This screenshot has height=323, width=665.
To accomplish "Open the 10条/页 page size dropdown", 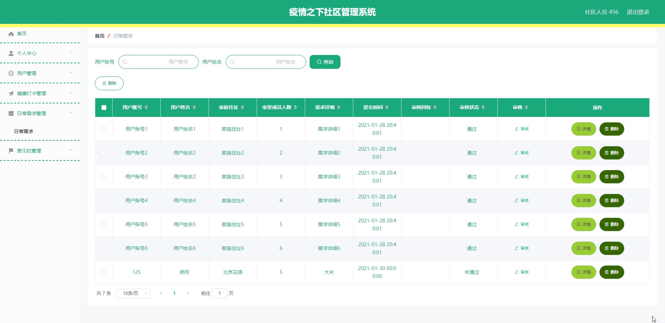I will click(x=133, y=293).
